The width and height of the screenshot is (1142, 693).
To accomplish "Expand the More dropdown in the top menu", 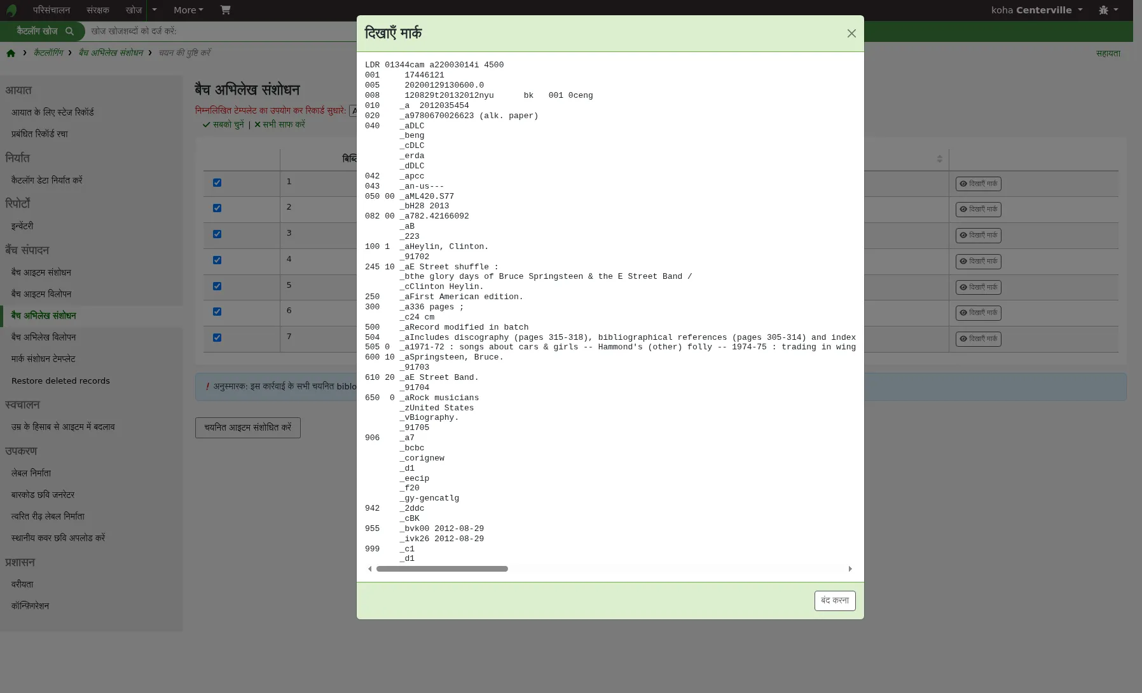I will pos(188,10).
